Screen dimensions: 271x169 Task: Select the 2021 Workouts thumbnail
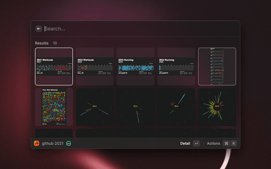pyautogui.click(x=54, y=66)
